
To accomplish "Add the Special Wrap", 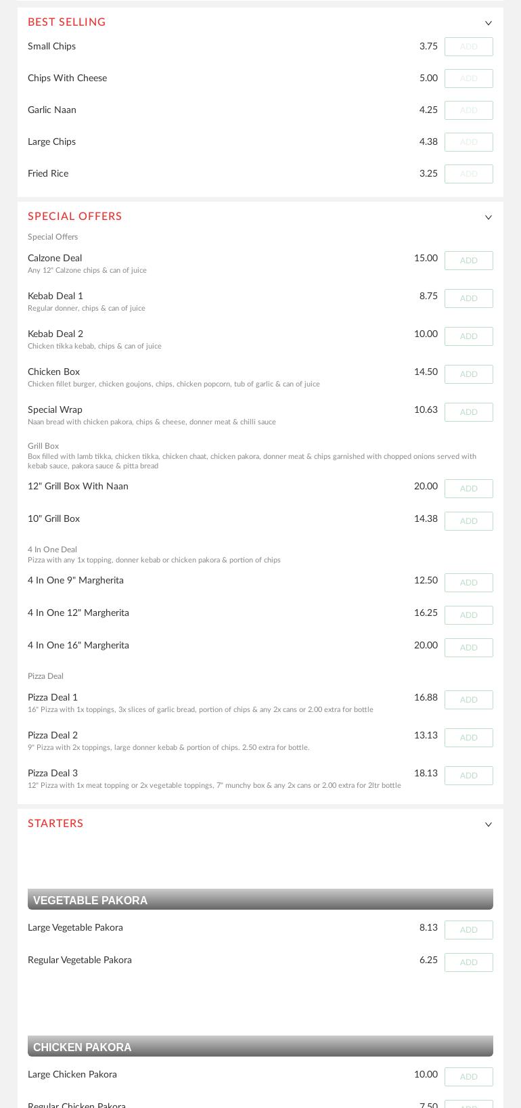I will tap(468, 412).
